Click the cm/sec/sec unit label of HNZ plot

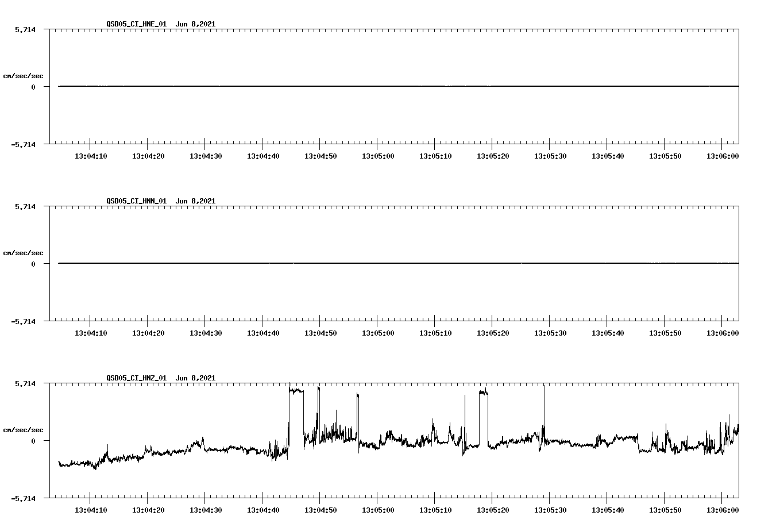coord(23,430)
